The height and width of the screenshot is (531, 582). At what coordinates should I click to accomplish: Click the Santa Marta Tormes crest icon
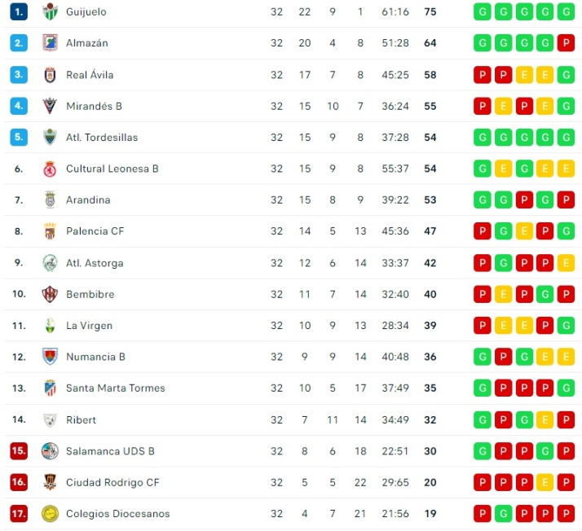click(50, 388)
